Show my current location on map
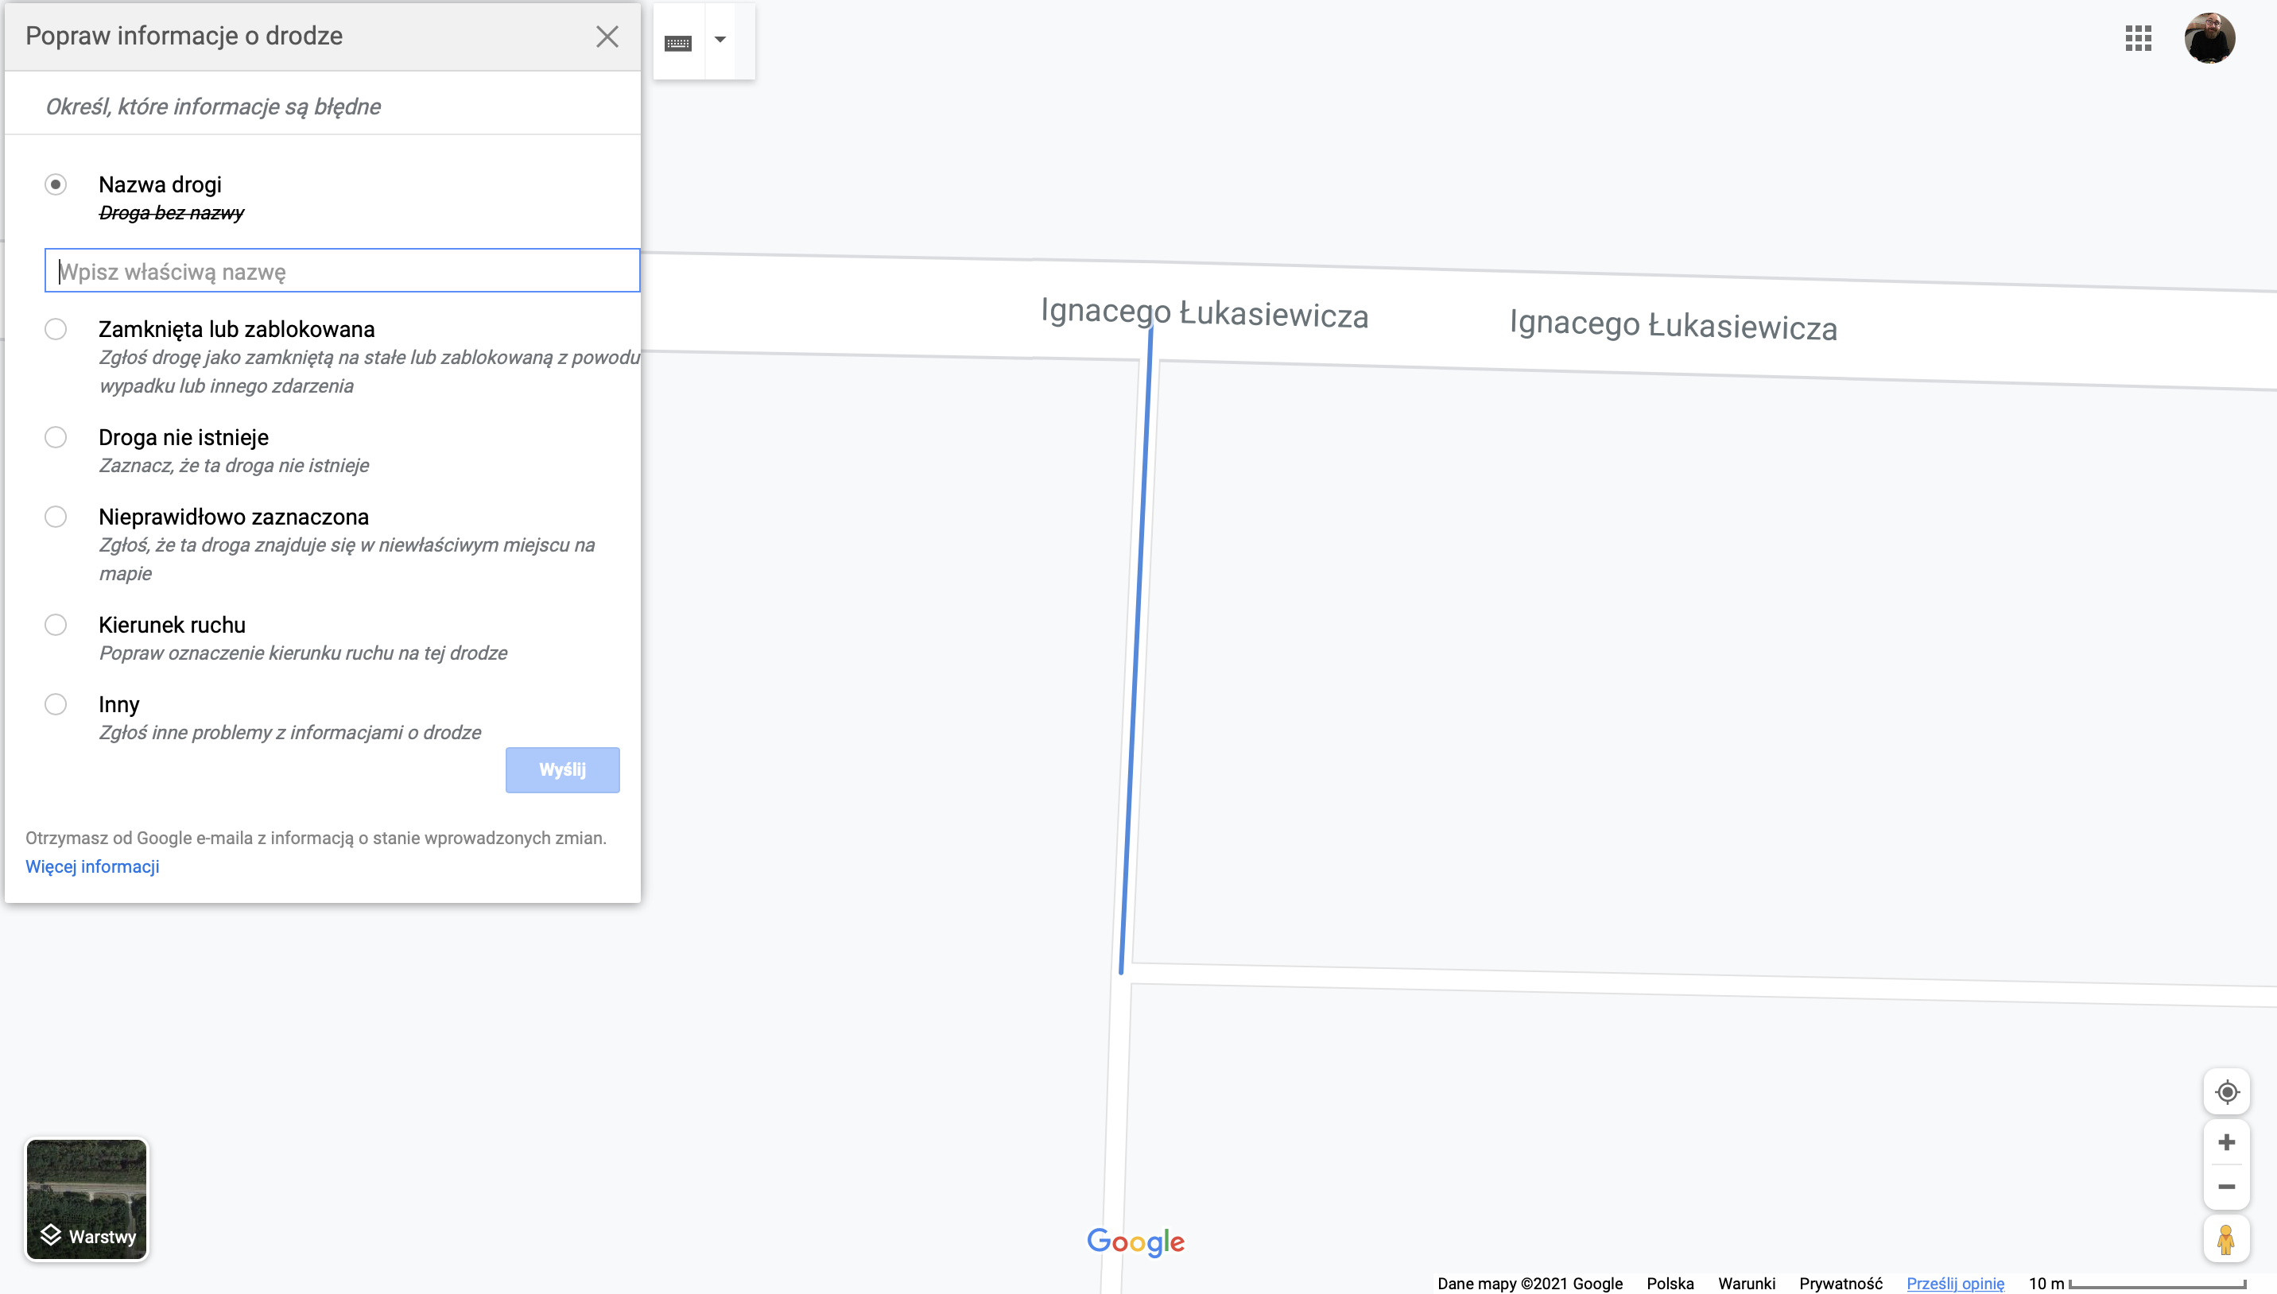The width and height of the screenshot is (2277, 1294). 2225,1091
